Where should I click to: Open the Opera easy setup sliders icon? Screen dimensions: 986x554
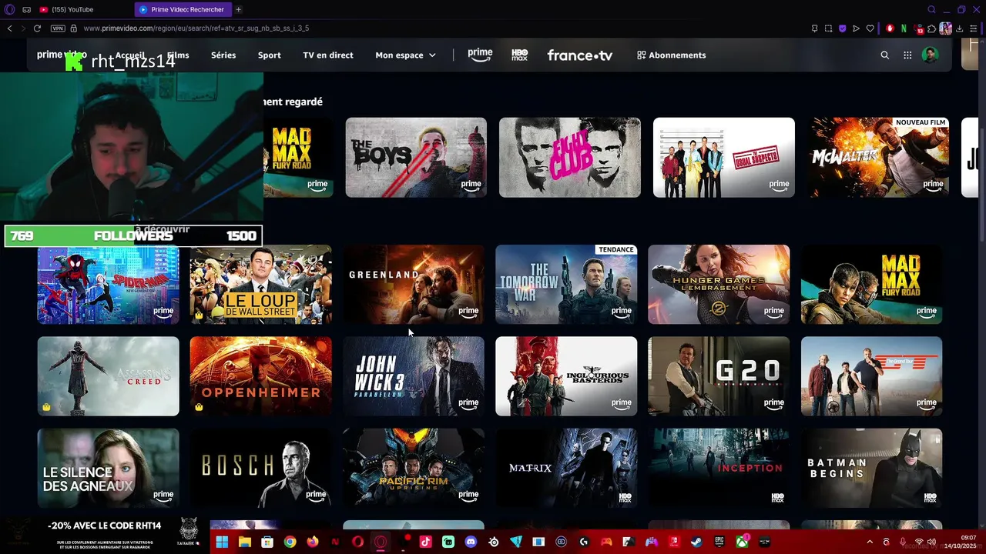tap(974, 28)
